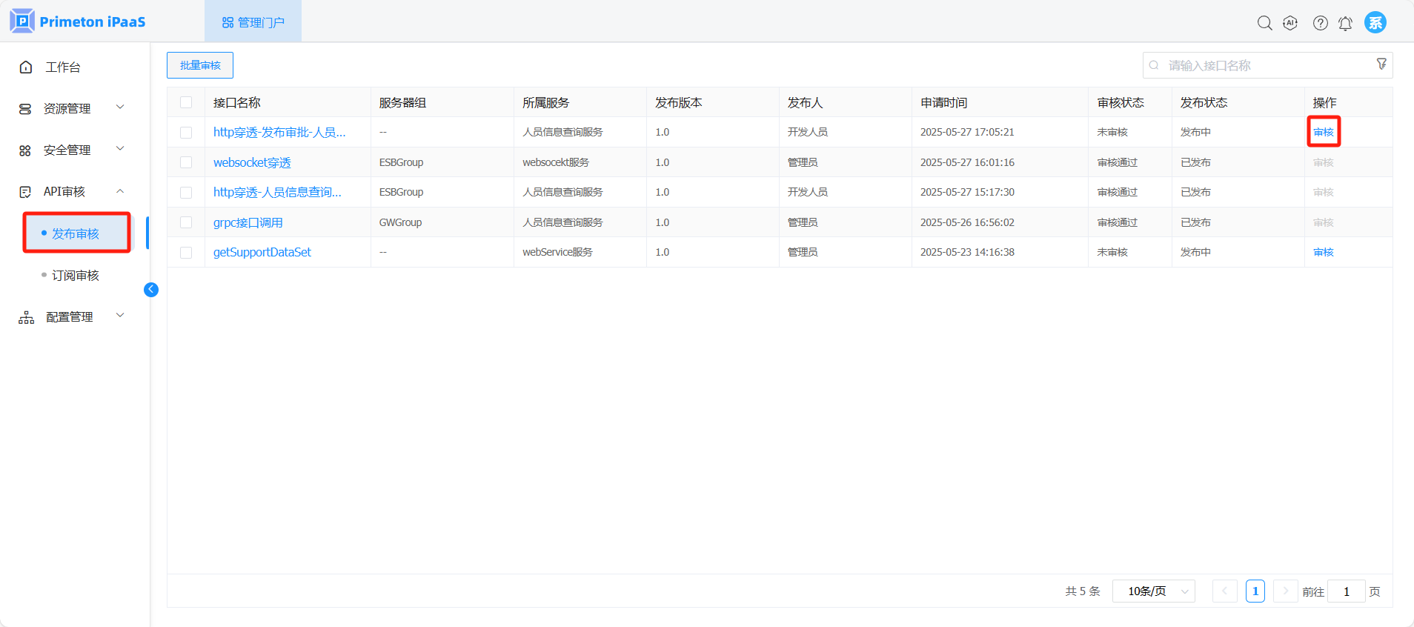Click 审核 for the getSupportDataSet row
This screenshot has height=627, width=1414.
click(x=1323, y=253)
